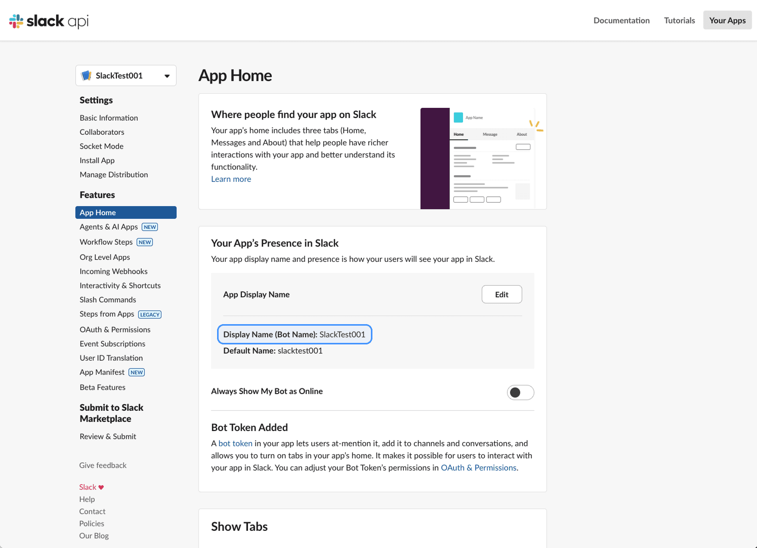Open Socket Mode settings
This screenshot has width=757, height=548.
102,146
